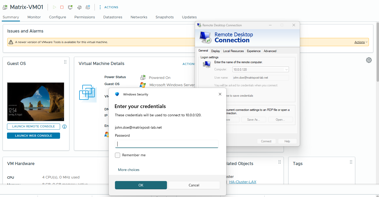Click the Take Snapshot clock icon
379x197 pixels.
coord(88,7)
